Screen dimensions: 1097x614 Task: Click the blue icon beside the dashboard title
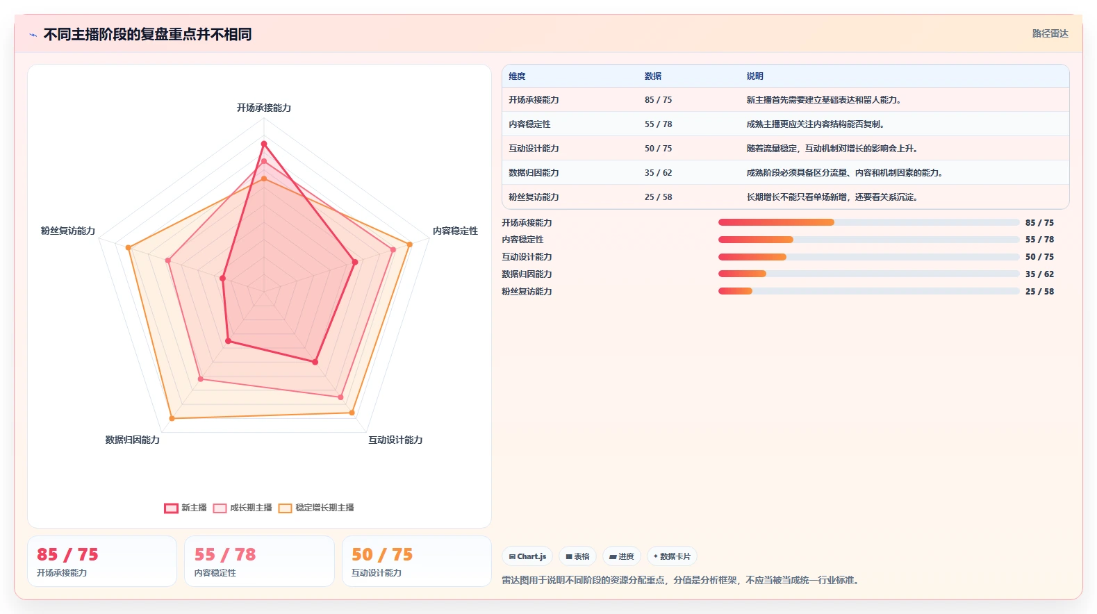(33, 35)
